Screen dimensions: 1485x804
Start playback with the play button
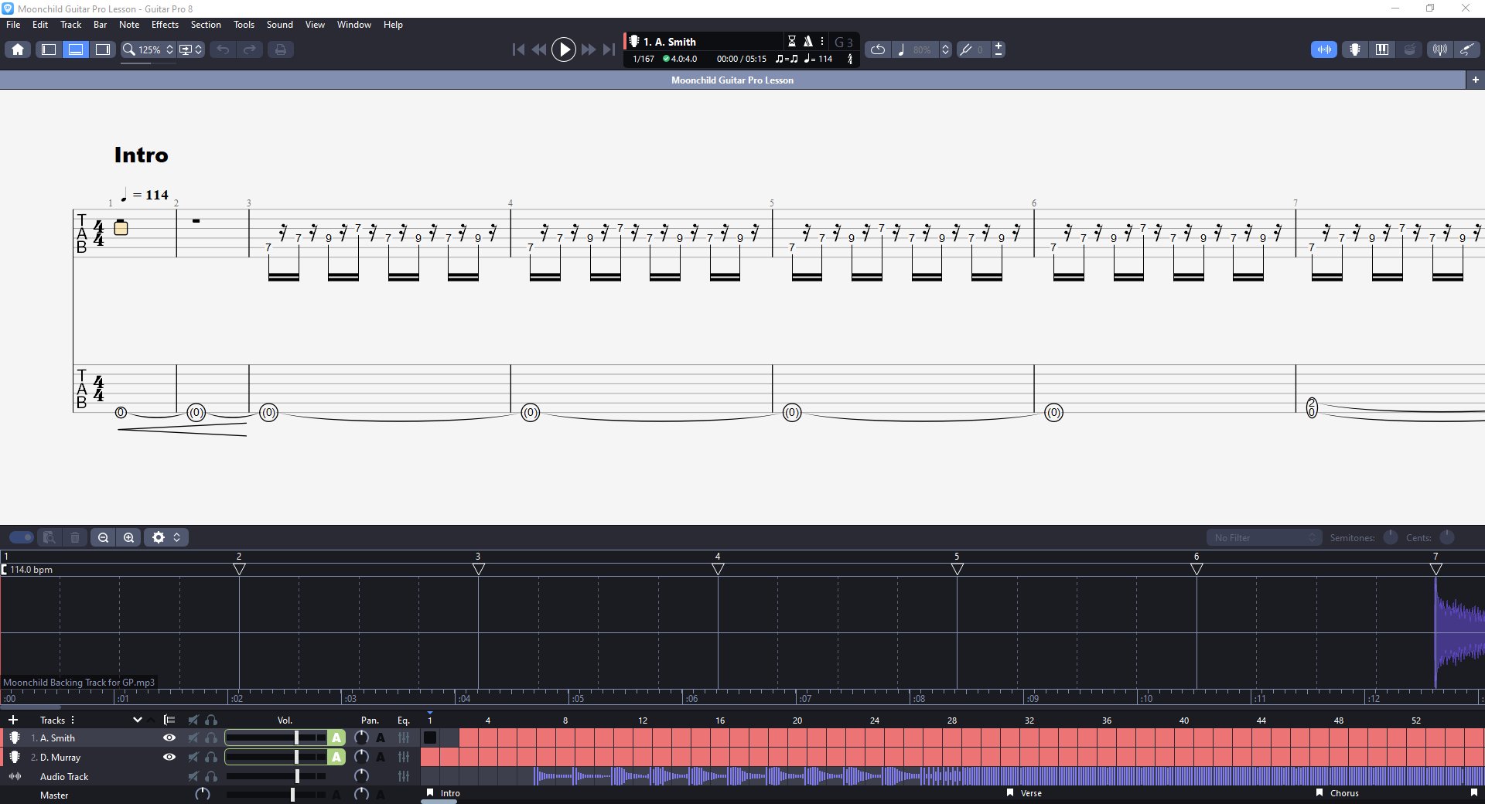tap(564, 49)
